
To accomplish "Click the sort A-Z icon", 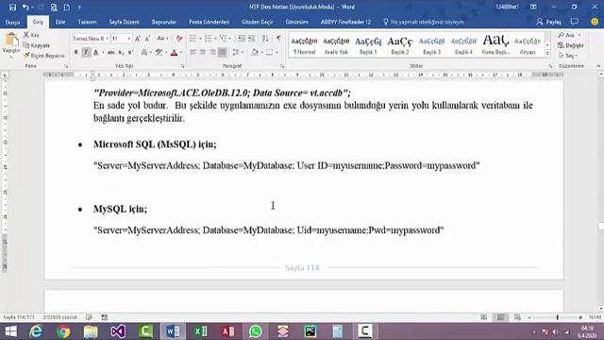I will [x=265, y=39].
